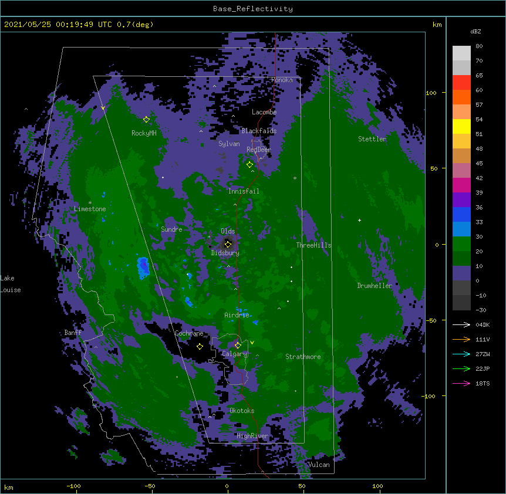Click the bright yellow swatch in dBZ legend
506x494 pixels.
461,126
